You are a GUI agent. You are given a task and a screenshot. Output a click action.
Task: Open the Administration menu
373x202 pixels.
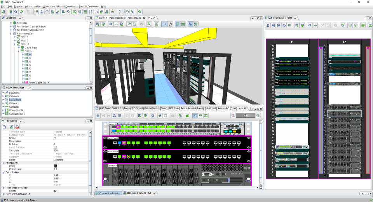click(x=32, y=7)
